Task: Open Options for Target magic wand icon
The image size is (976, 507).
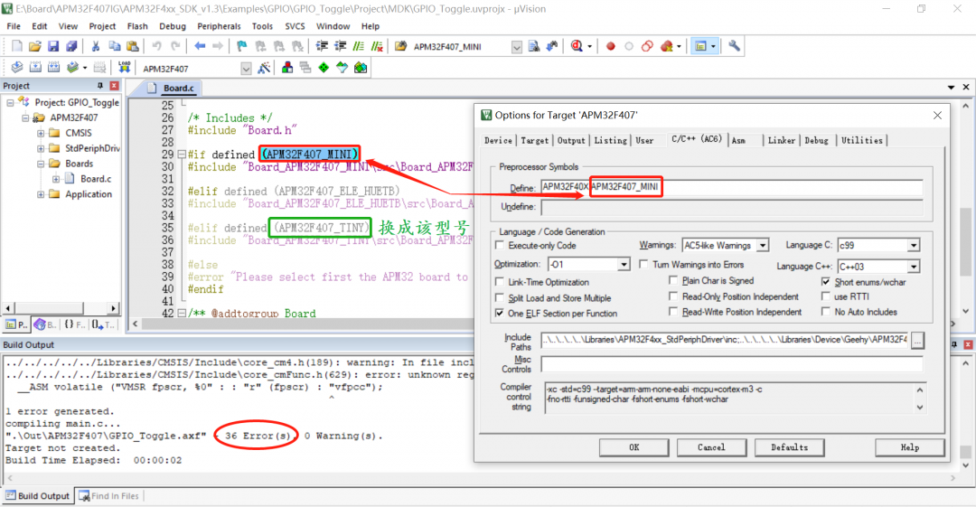Action: click(264, 67)
